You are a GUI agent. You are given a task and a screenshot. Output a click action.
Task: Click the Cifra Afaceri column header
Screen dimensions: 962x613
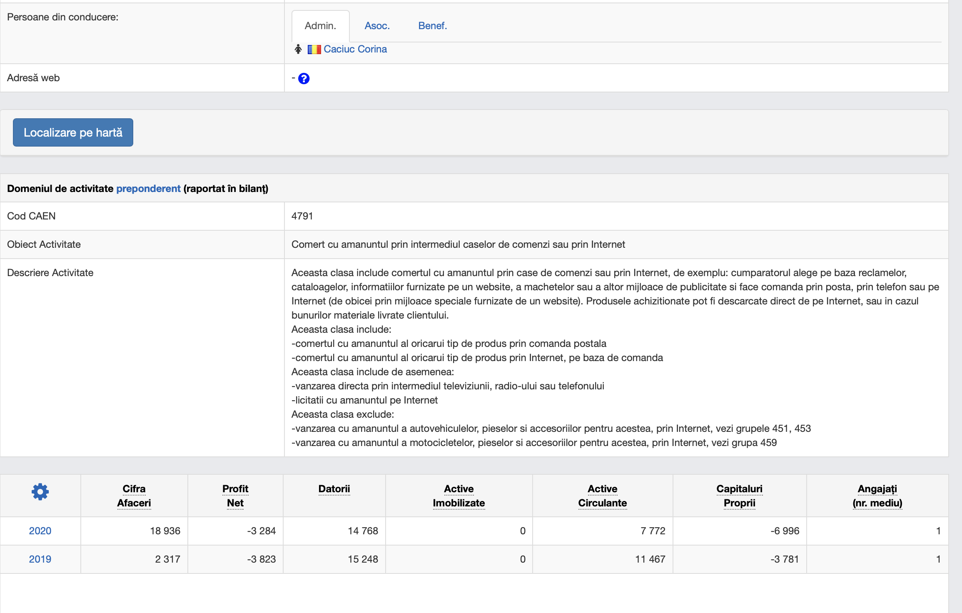pos(134,496)
